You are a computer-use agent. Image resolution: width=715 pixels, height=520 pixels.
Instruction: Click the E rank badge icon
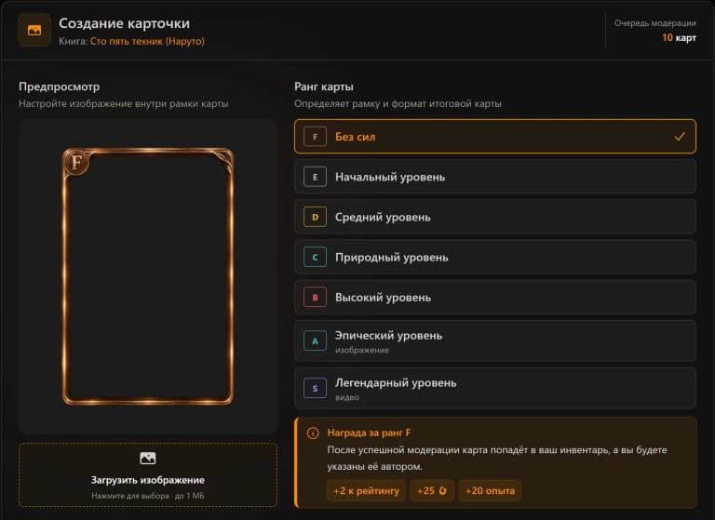coord(315,177)
